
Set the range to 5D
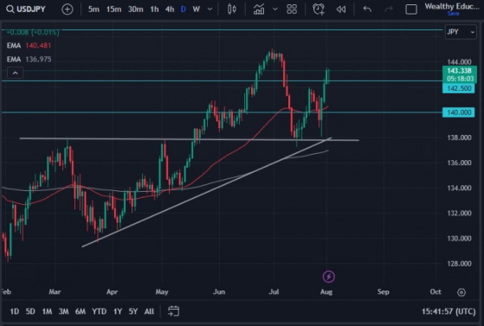point(30,311)
